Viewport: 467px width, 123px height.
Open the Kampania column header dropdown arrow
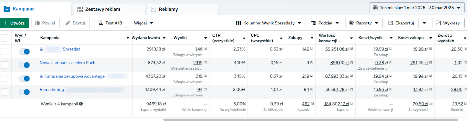coord(128,38)
